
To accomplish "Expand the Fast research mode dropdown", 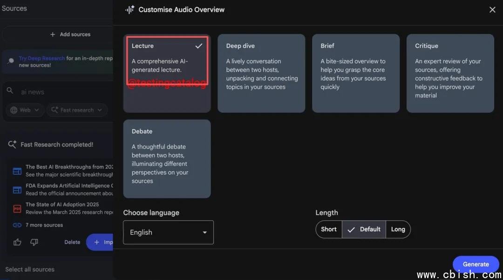I will click(x=77, y=110).
